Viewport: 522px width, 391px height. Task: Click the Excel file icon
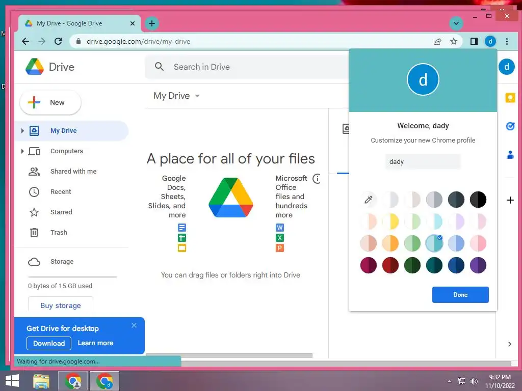tap(280, 238)
